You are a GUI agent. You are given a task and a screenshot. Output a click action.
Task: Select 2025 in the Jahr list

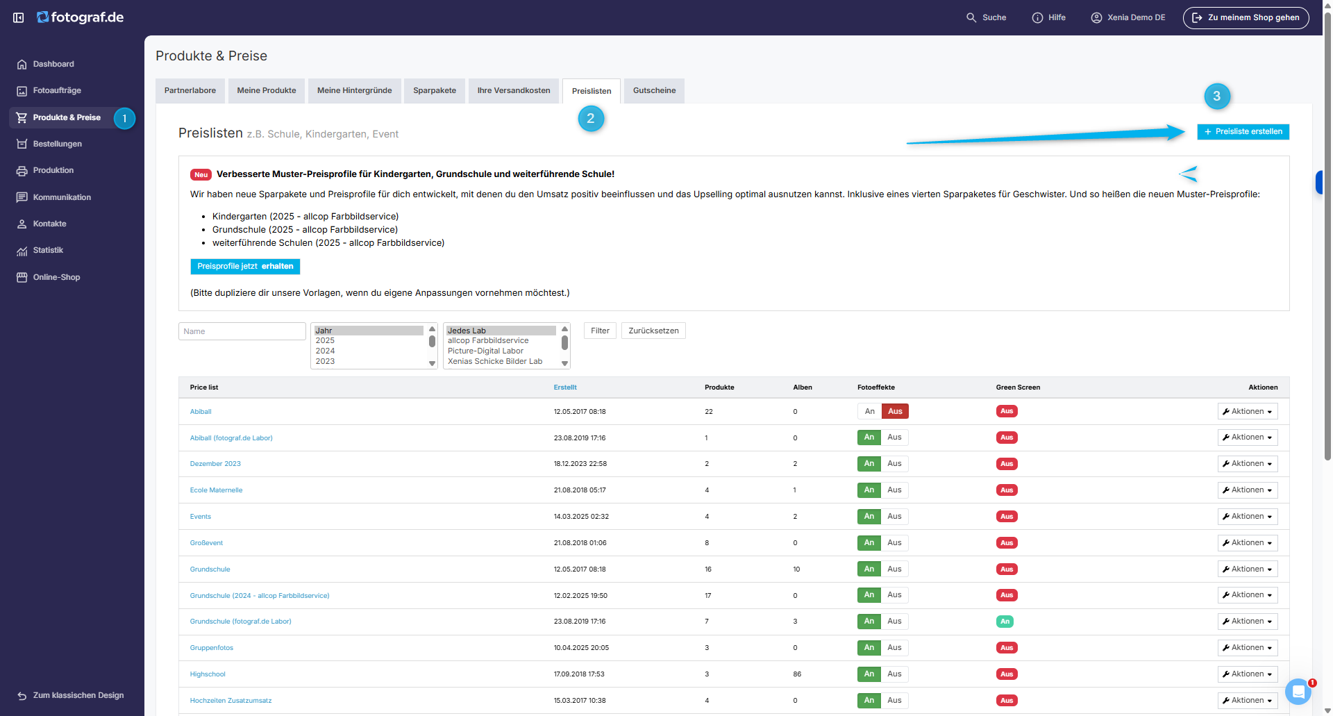click(369, 341)
